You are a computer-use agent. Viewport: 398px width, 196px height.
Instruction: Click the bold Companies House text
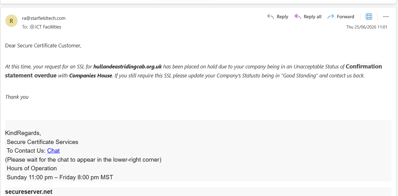tap(90, 76)
